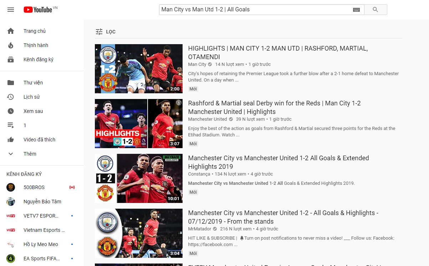The width and height of the screenshot is (429, 266).
Task: Select the Thịnh hành flame icon
Action: tap(11, 45)
